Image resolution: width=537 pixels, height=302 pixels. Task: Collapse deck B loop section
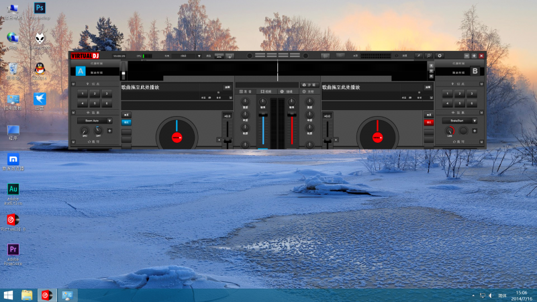(481, 142)
